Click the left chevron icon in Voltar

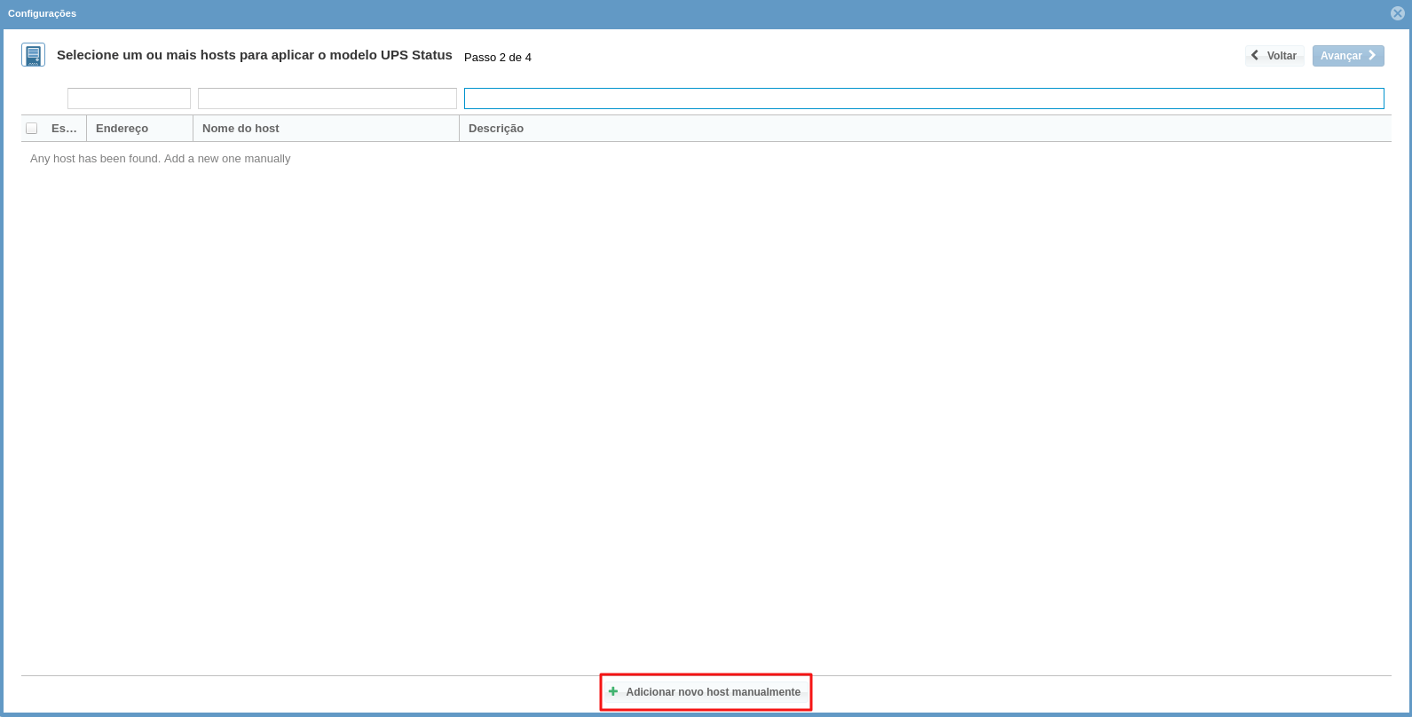pyautogui.click(x=1255, y=55)
